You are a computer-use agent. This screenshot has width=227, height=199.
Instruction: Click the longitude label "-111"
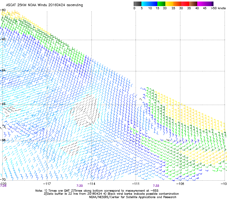pyautogui.click(x=136, y=184)
